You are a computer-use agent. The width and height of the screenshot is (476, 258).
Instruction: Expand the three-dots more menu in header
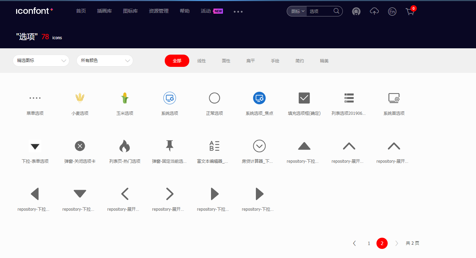238,12
